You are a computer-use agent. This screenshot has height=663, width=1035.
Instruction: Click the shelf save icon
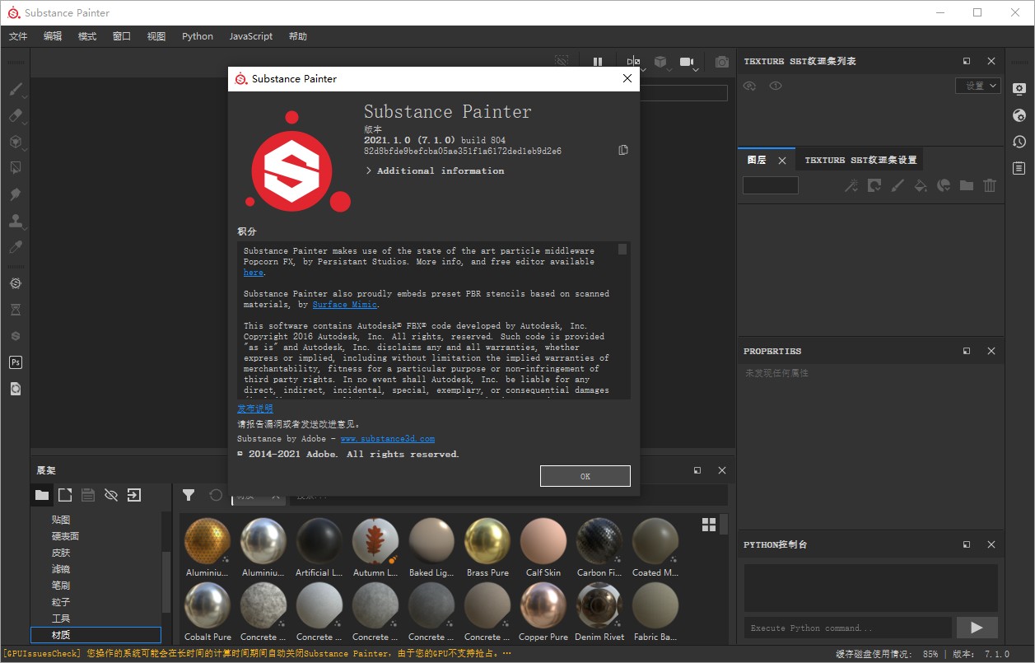[88, 495]
